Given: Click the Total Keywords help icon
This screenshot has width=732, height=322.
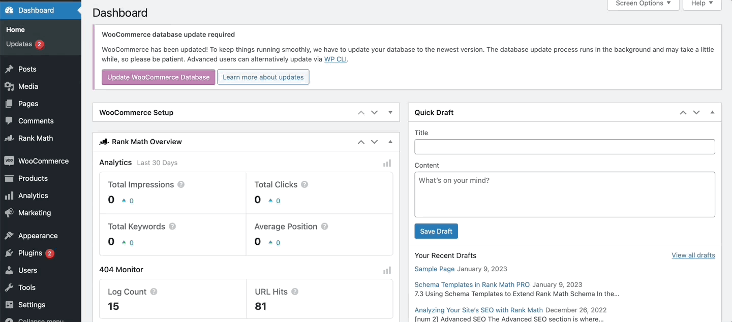Looking at the screenshot, I should pyautogui.click(x=172, y=227).
